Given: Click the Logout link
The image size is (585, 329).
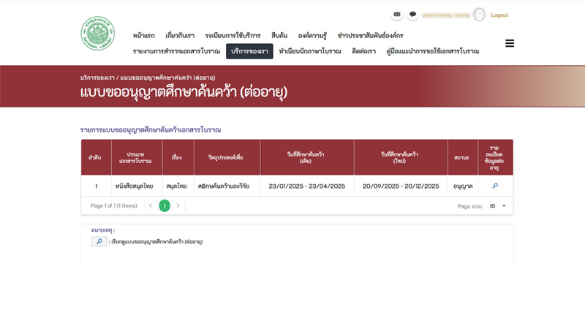Looking at the screenshot, I should pos(499,15).
